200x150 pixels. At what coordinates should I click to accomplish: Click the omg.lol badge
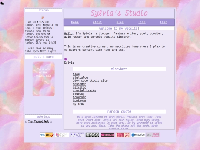(x=107, y=135)
